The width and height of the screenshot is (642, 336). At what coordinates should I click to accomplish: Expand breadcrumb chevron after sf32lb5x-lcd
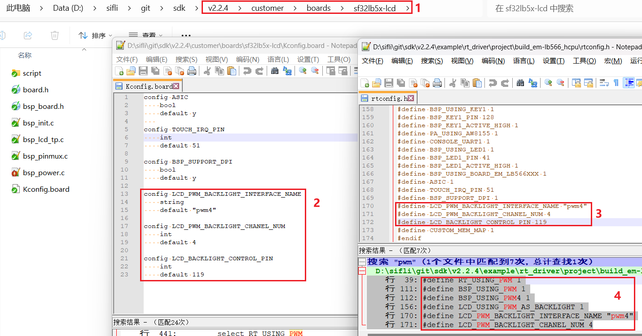click(407, 8)
